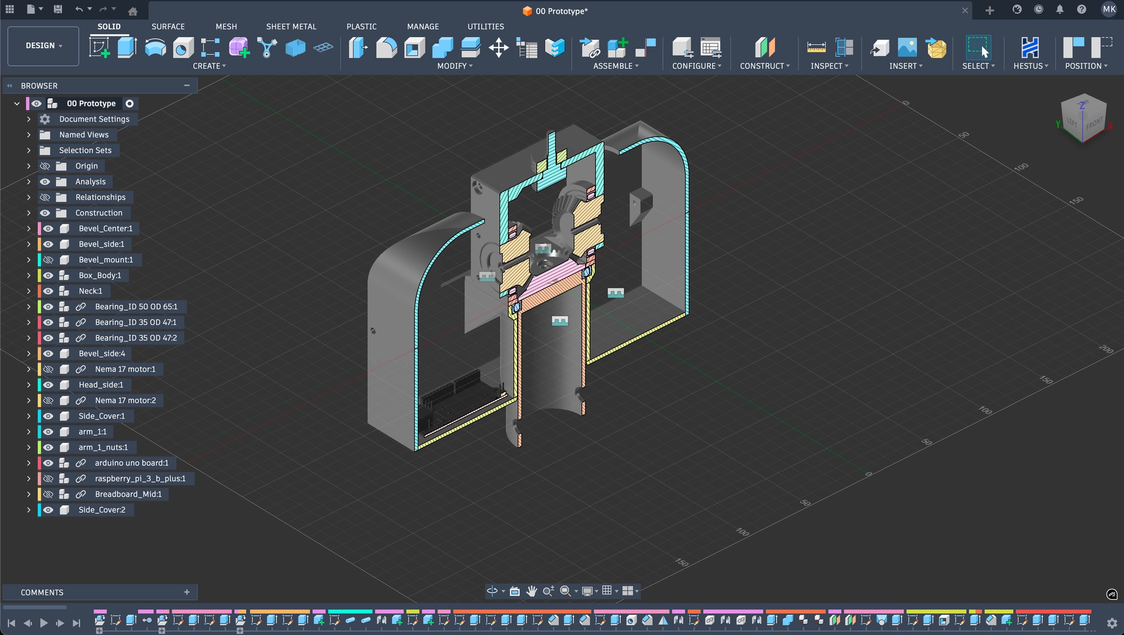Switch to the SURFACE tab
Image resolution: width=1124 pixels, height=635 pixels.
tap(168, 26)
